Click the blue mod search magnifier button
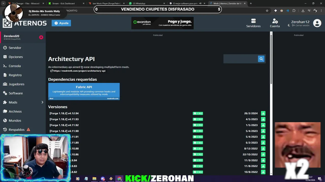The image size is (325, 182). [261, 59]
